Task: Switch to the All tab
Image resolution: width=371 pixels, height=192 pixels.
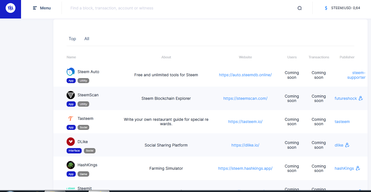Action: click(x=87, y=39)
